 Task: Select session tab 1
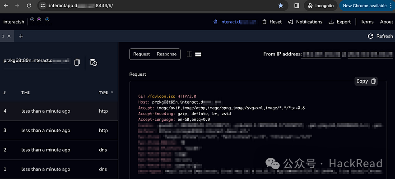pyautogui.click(x=3, y=36)
